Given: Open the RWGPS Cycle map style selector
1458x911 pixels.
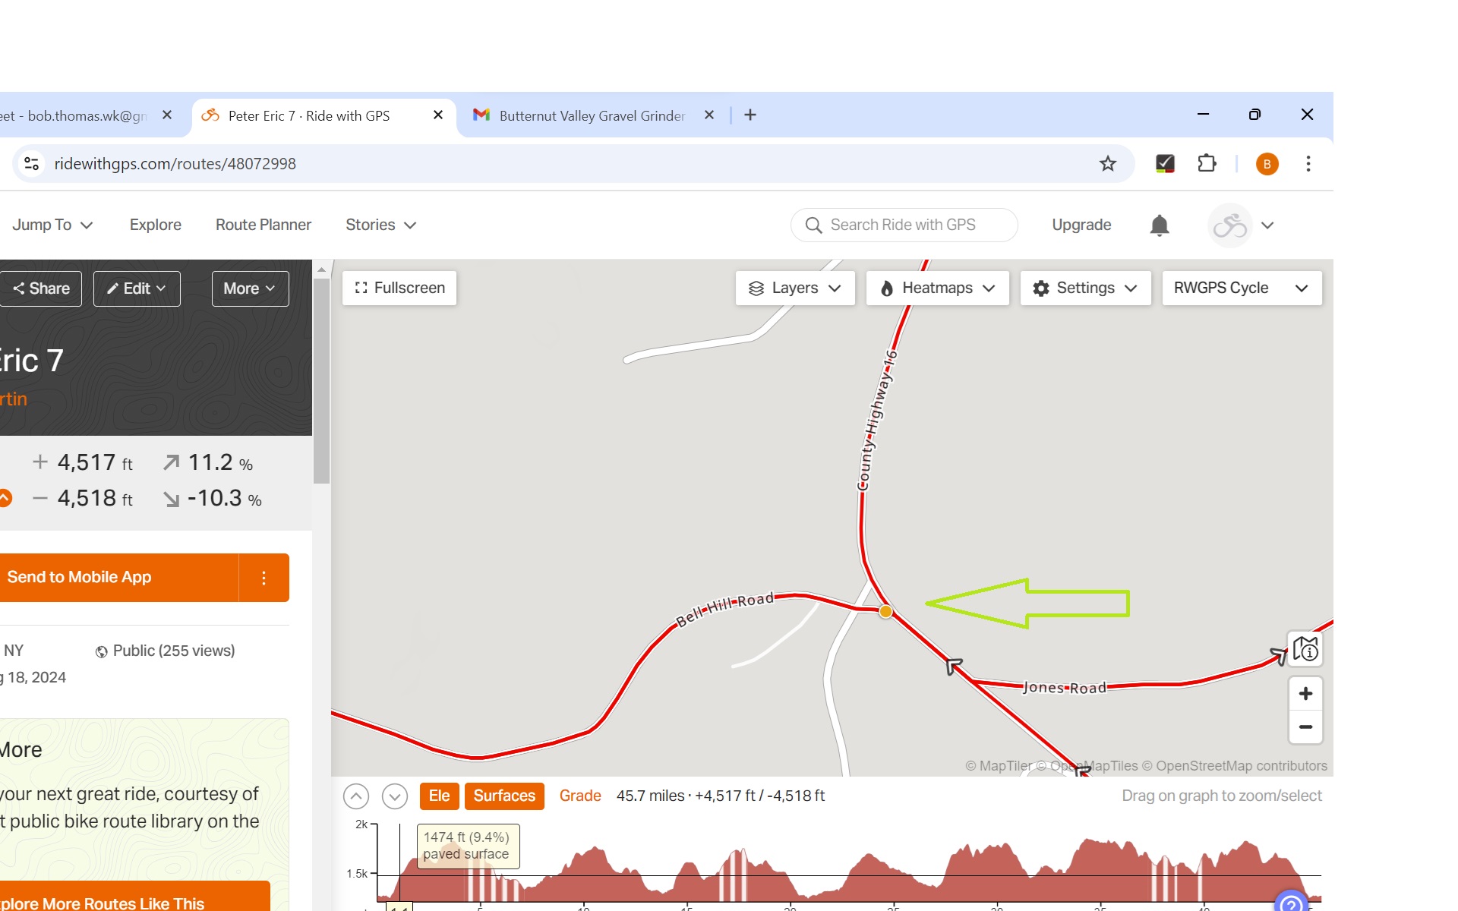Looking at the screenshot, I should tap(1241, 288).
